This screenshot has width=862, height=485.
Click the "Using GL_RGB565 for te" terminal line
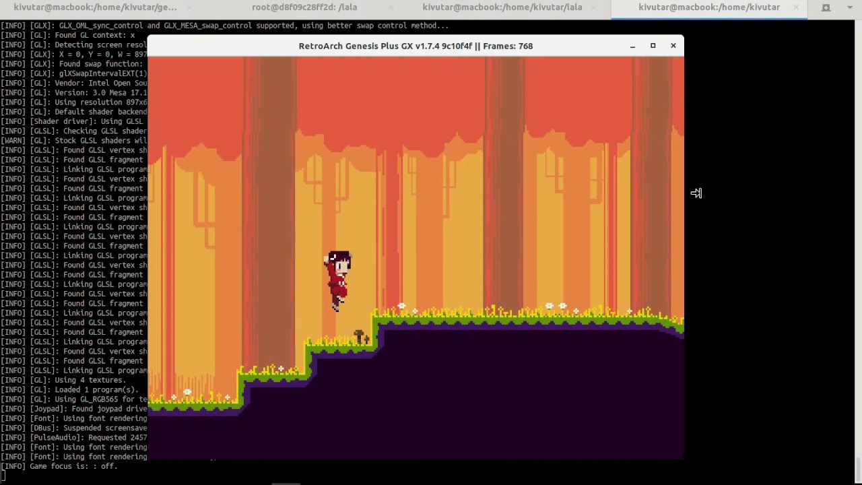pos(73,399)
